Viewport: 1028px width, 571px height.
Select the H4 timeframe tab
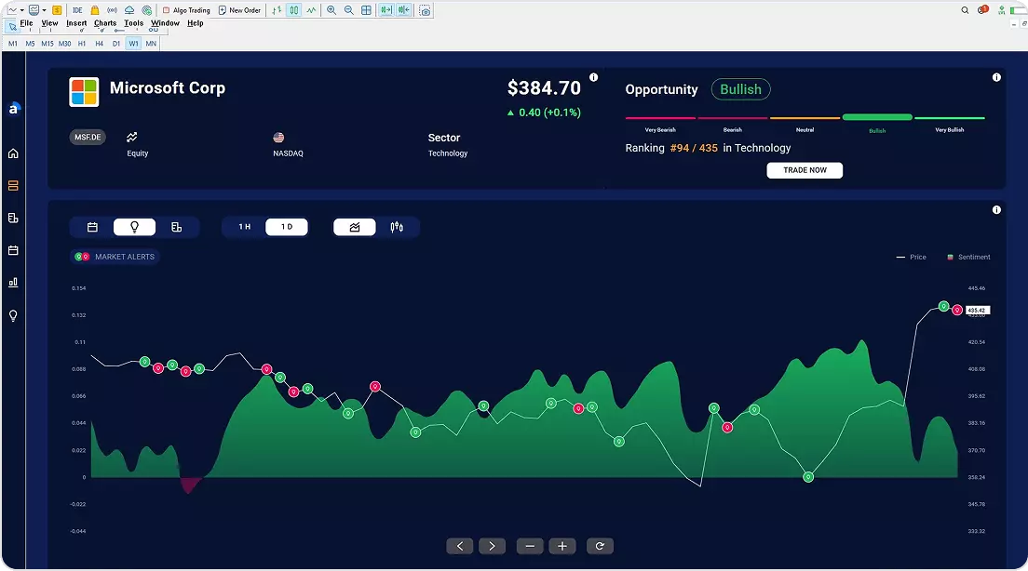coord(99,44)
